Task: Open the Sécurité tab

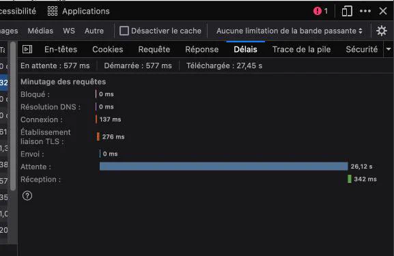Action: coord(361,49)
